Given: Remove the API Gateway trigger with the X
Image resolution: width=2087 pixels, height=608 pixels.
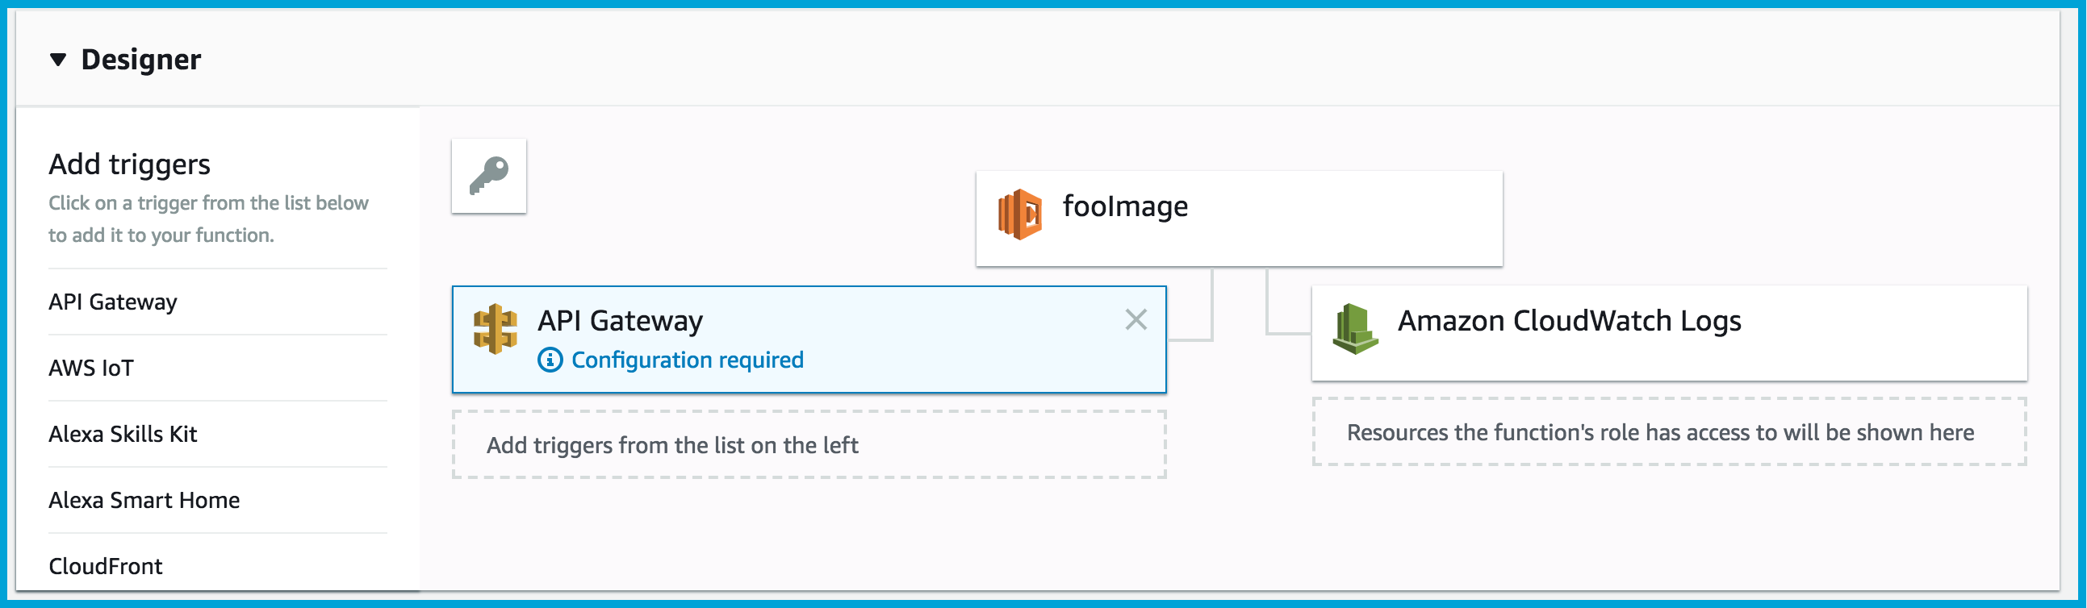Looking at the screenshot, I should [x=1136, y=320].
